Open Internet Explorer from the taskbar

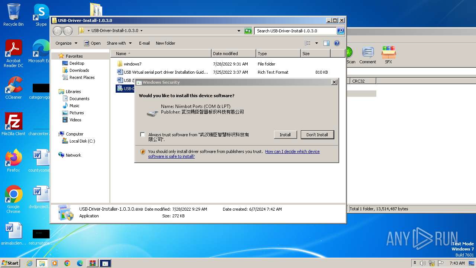[x=29, y=263]
